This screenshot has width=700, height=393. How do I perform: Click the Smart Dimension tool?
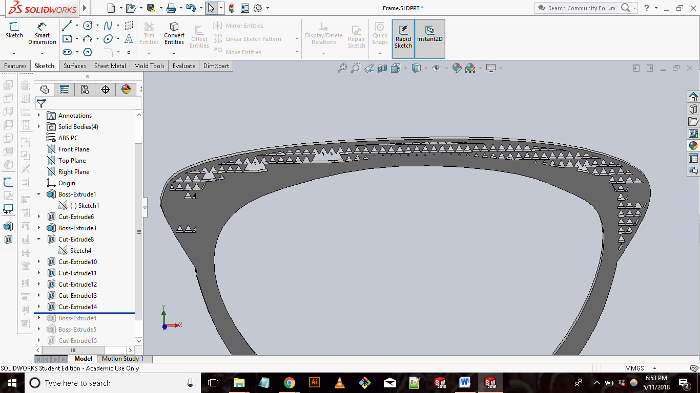[x=42, y=33]
